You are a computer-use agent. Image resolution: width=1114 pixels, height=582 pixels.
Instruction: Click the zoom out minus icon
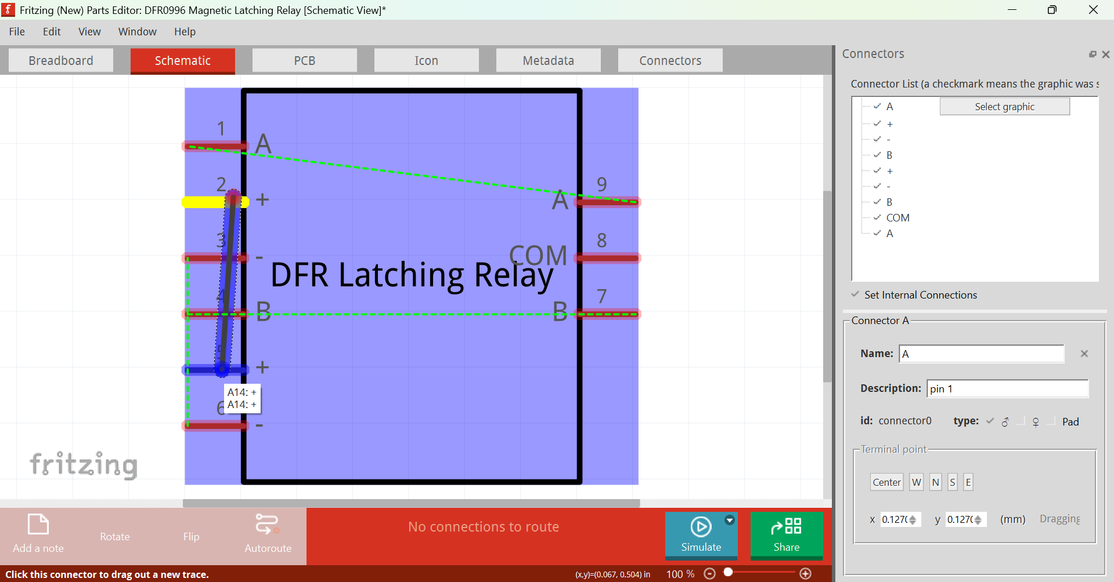pos(709,573)
